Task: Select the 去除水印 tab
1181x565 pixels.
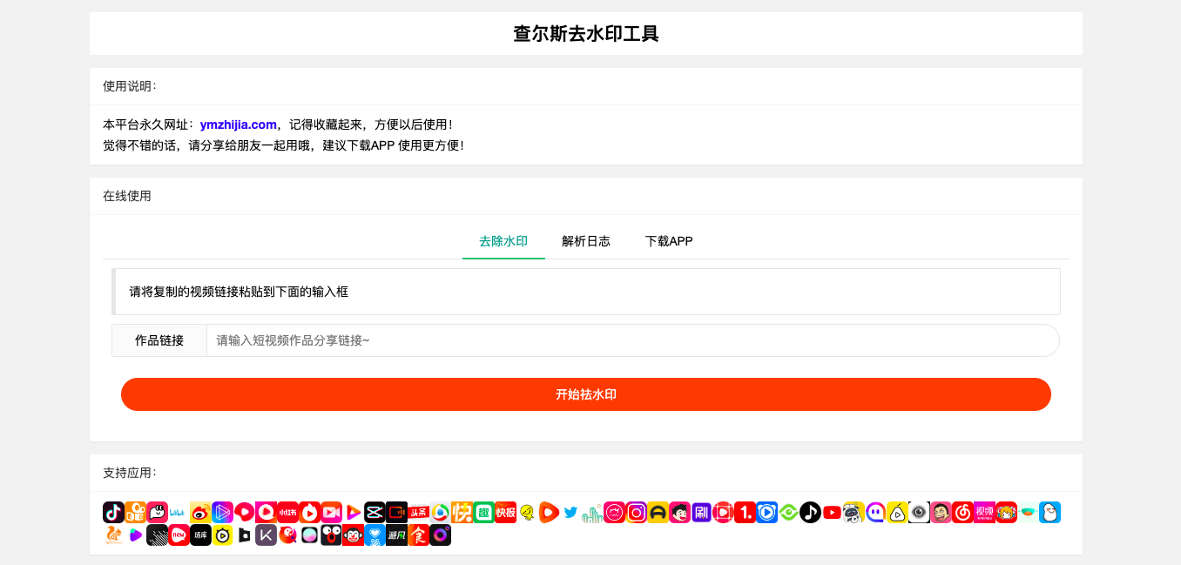Action: point(503,241)
